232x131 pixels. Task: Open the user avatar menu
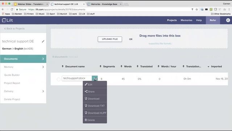[x=228, y=20]
